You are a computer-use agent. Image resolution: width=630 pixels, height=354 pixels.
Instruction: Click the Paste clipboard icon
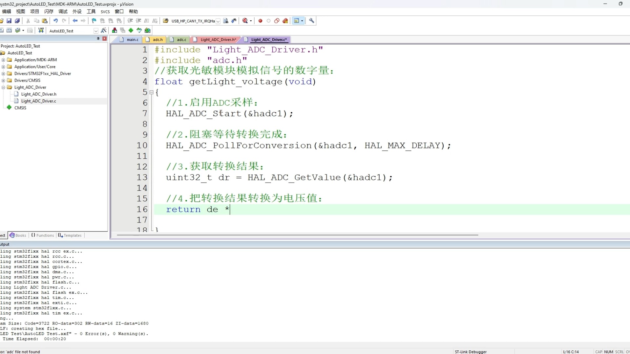point(45,21)
